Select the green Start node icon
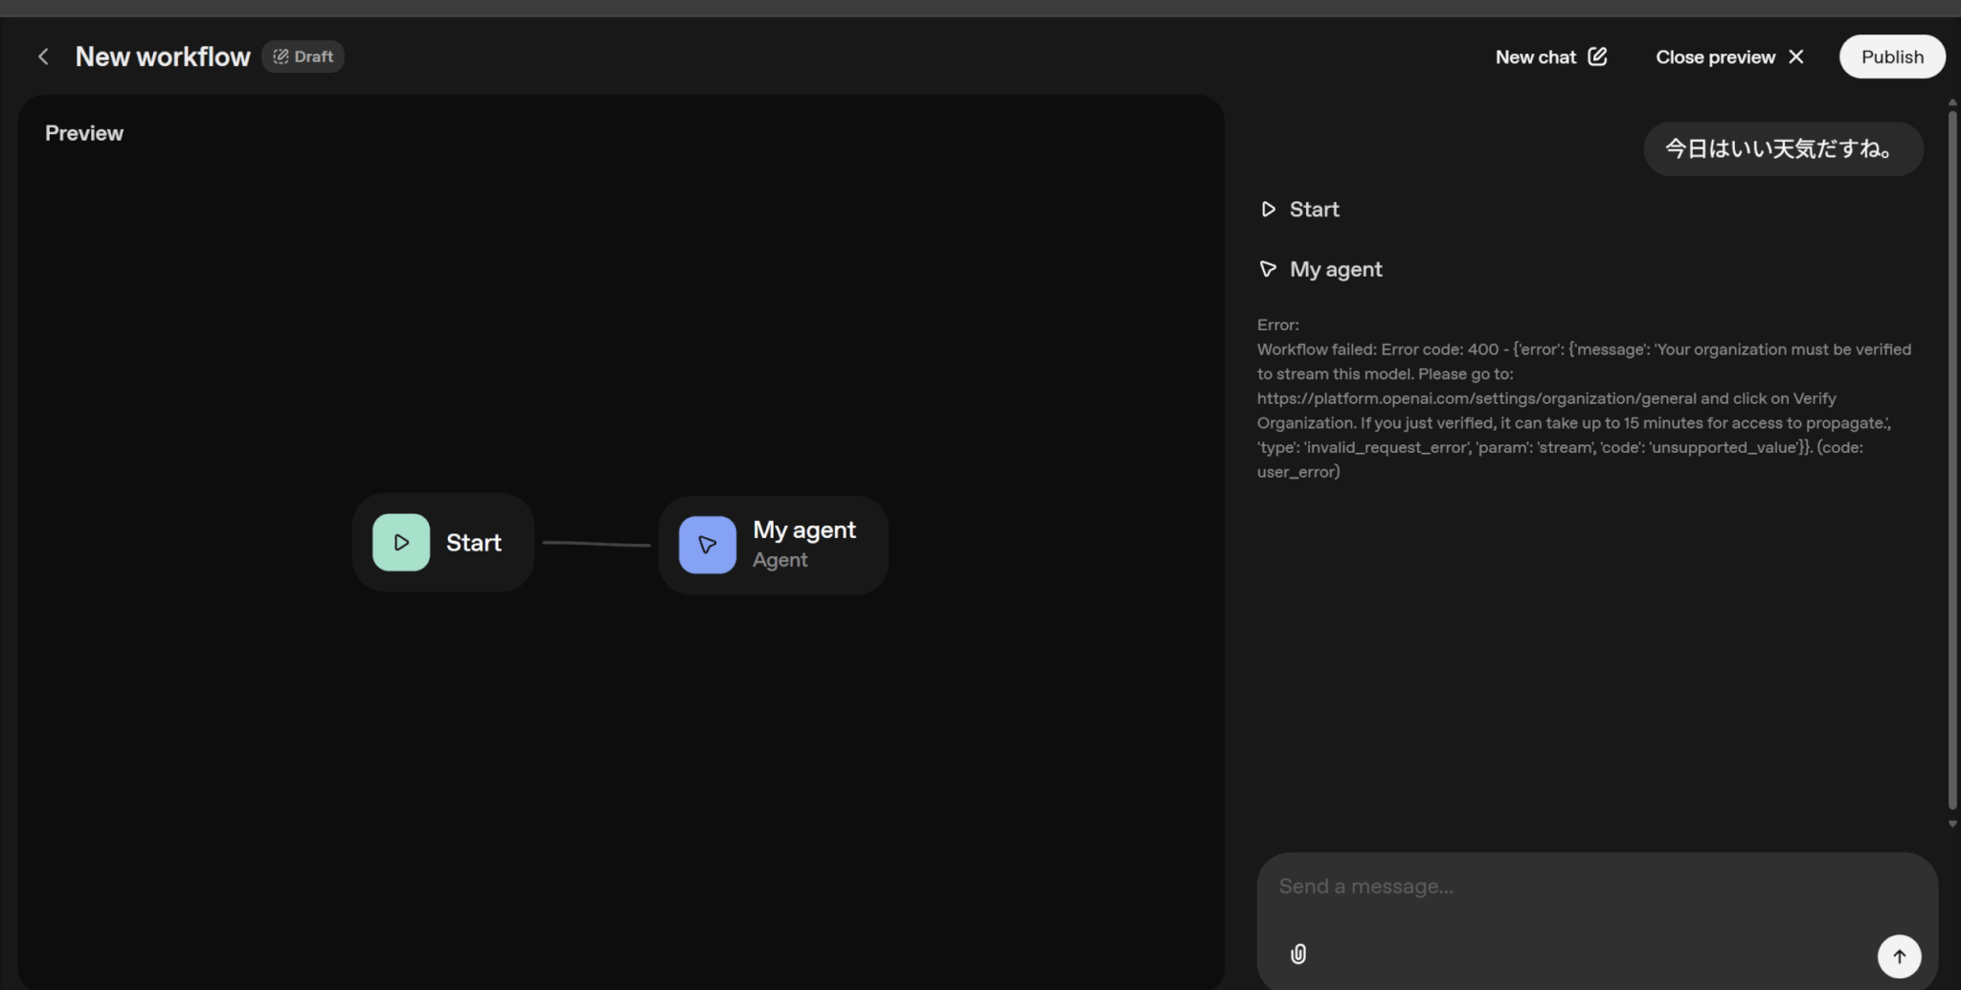1961x990 pixels. pyautogui.click(x=401, y=543)
